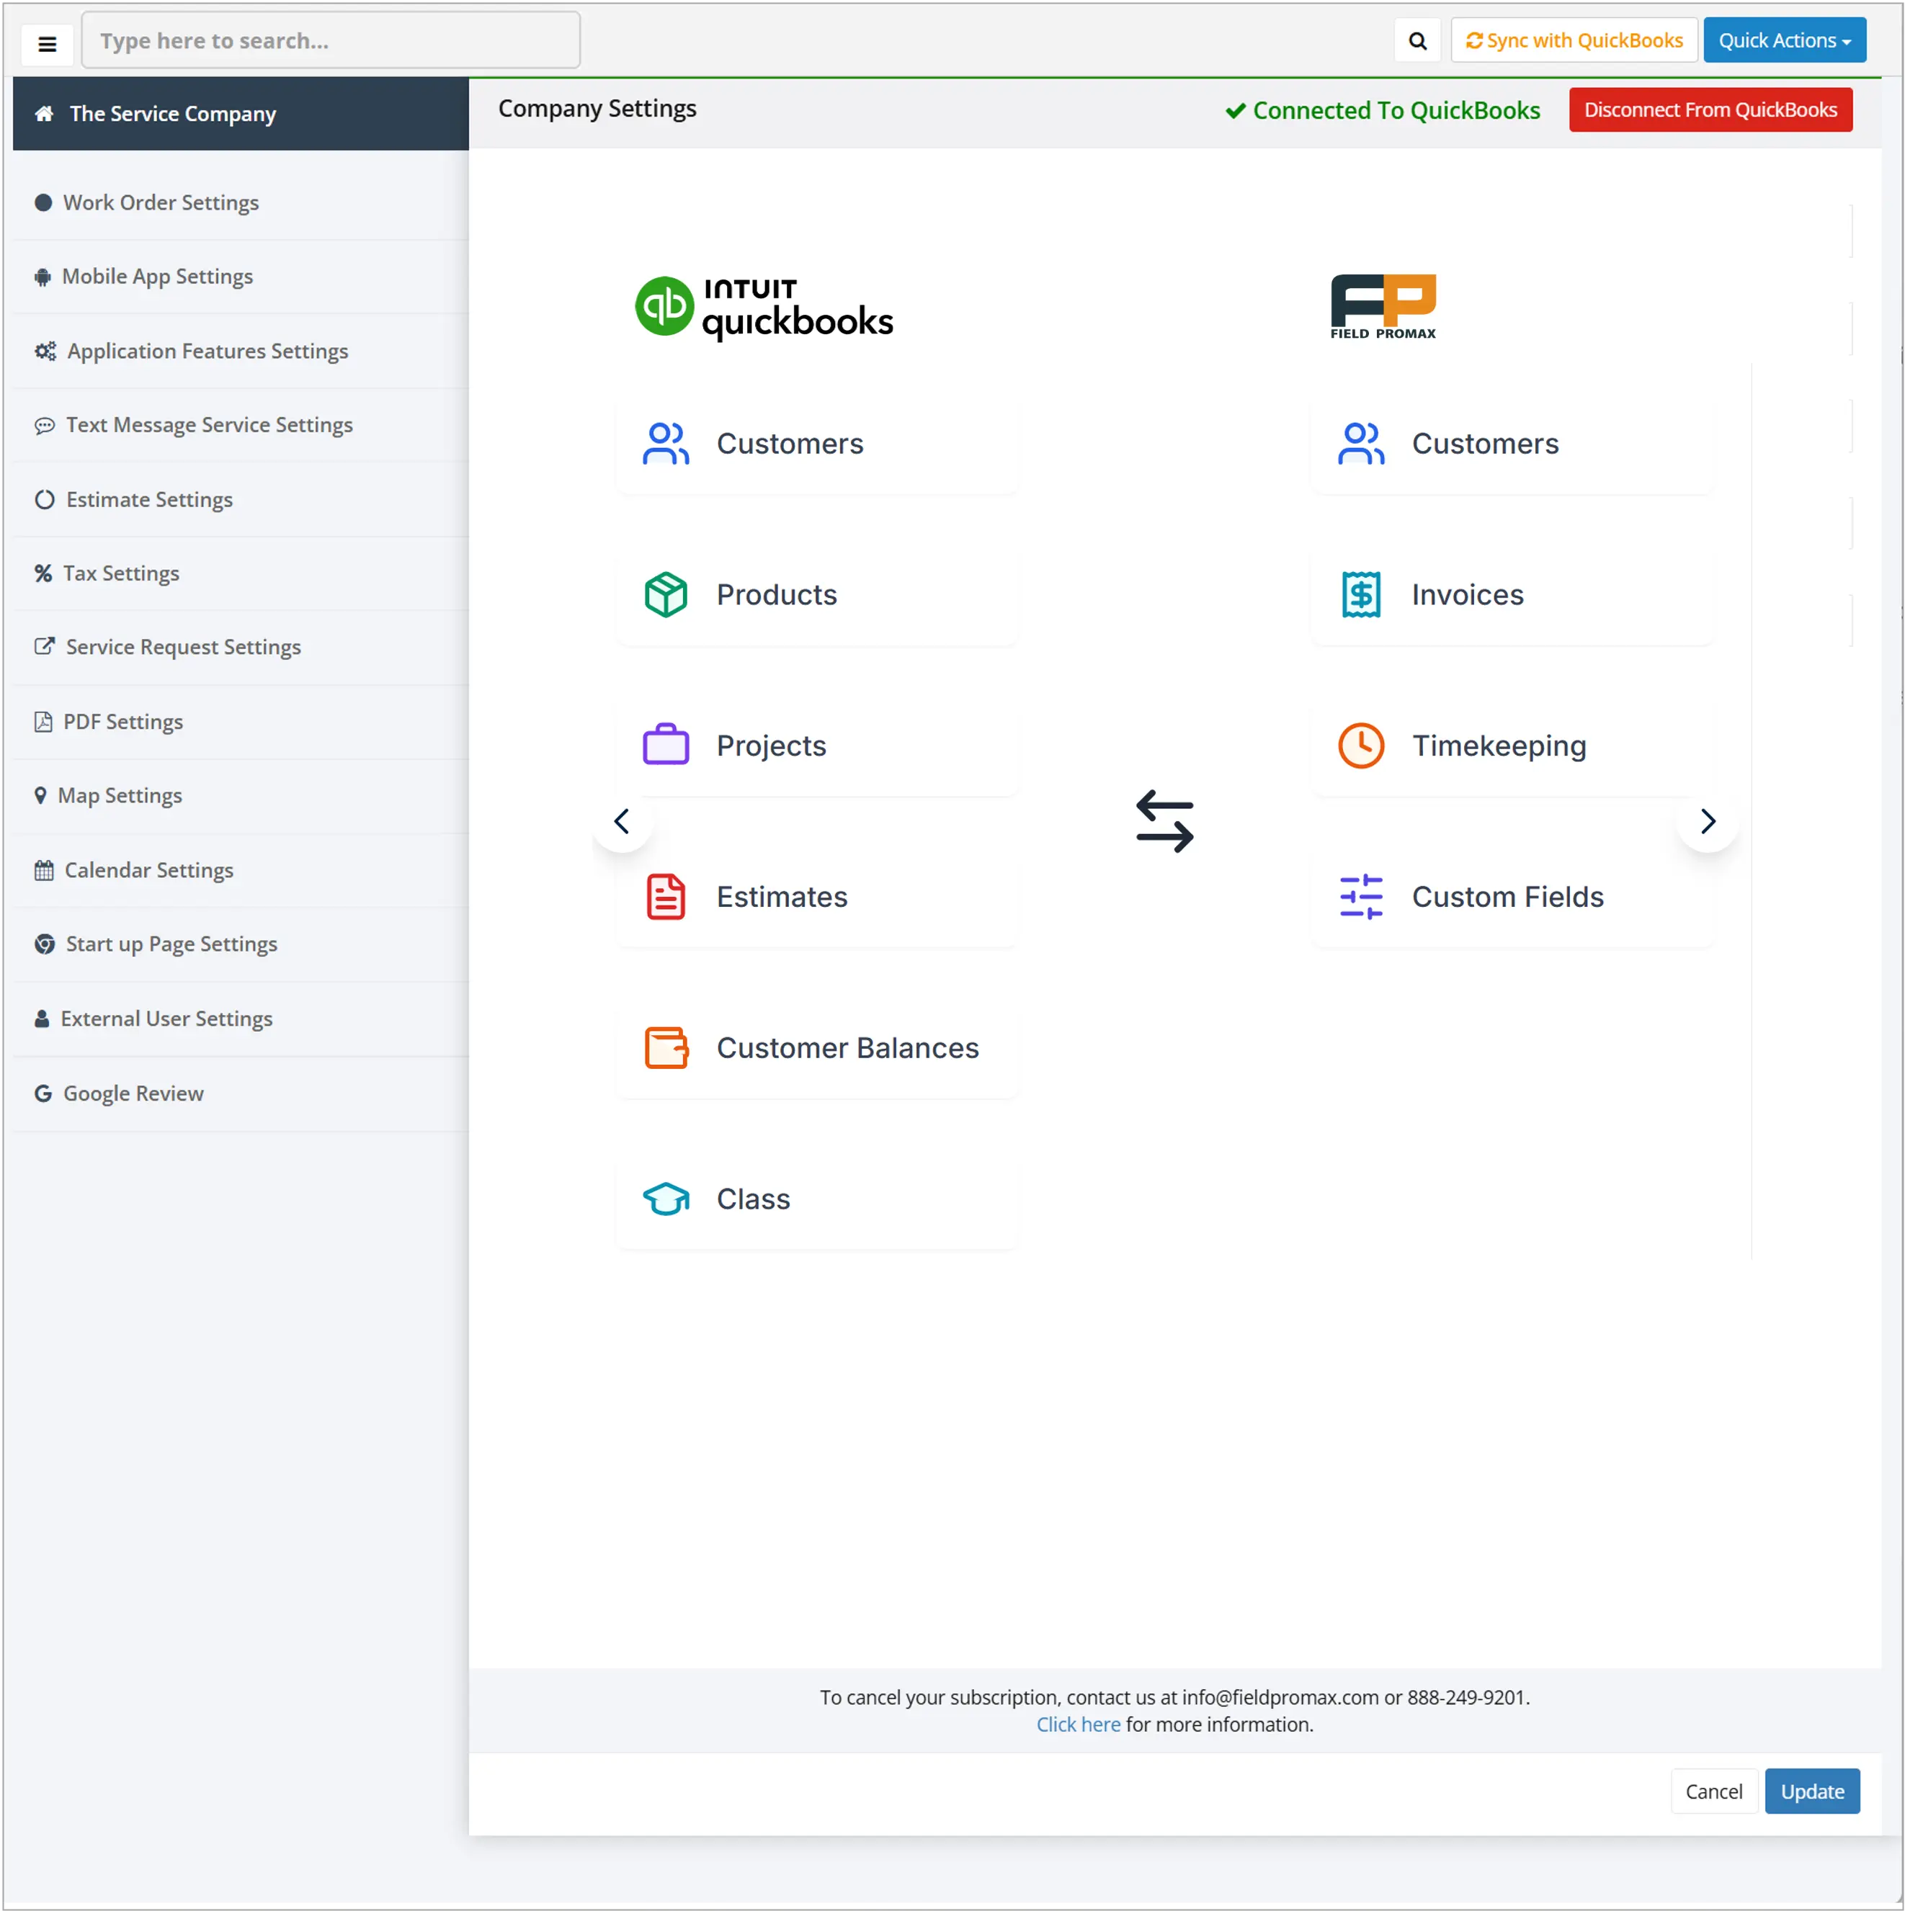Click the Start up Page chrome icon
The height and width of the screenshot is (1911, 1905).
[45, 944]
